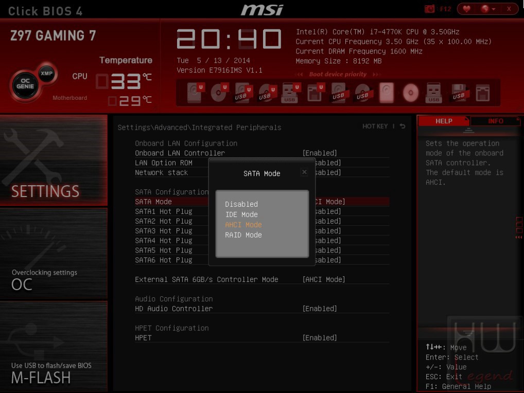Screen dimensions: 524x393
Task: Switch to the INFO tab
Action: (495, 121)
